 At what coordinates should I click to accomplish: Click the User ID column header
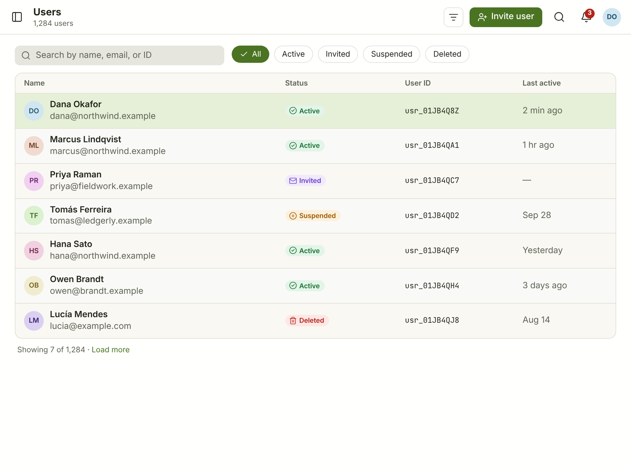(x=418, y=83)
